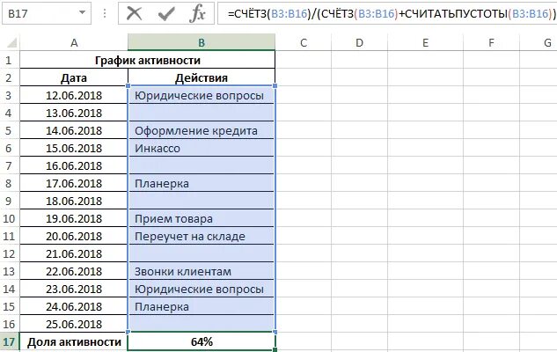Select the cell with date 12.06.2018
This screenshot has width=557, height=352.
click(x=74, y=95)
